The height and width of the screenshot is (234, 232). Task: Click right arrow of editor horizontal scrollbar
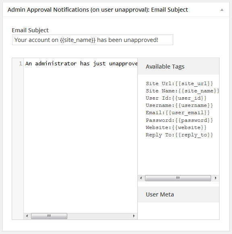[x=134, y=216]
